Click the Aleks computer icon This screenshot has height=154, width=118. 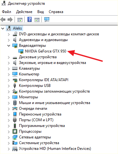click(9, 28)
